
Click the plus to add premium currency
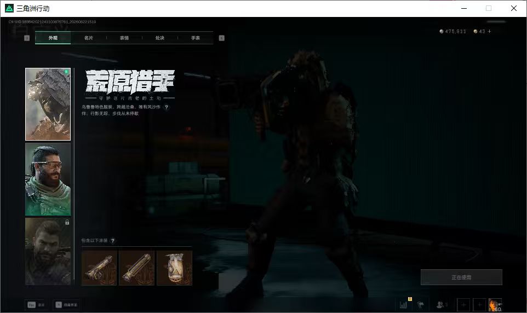click(489, 31)
